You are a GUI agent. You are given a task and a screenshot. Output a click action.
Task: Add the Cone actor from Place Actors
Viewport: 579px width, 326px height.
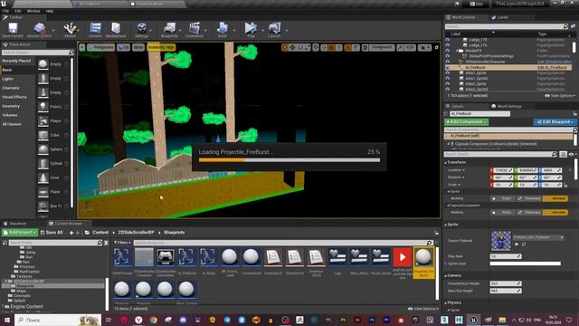pyautogui.click(x=53, y=177)
